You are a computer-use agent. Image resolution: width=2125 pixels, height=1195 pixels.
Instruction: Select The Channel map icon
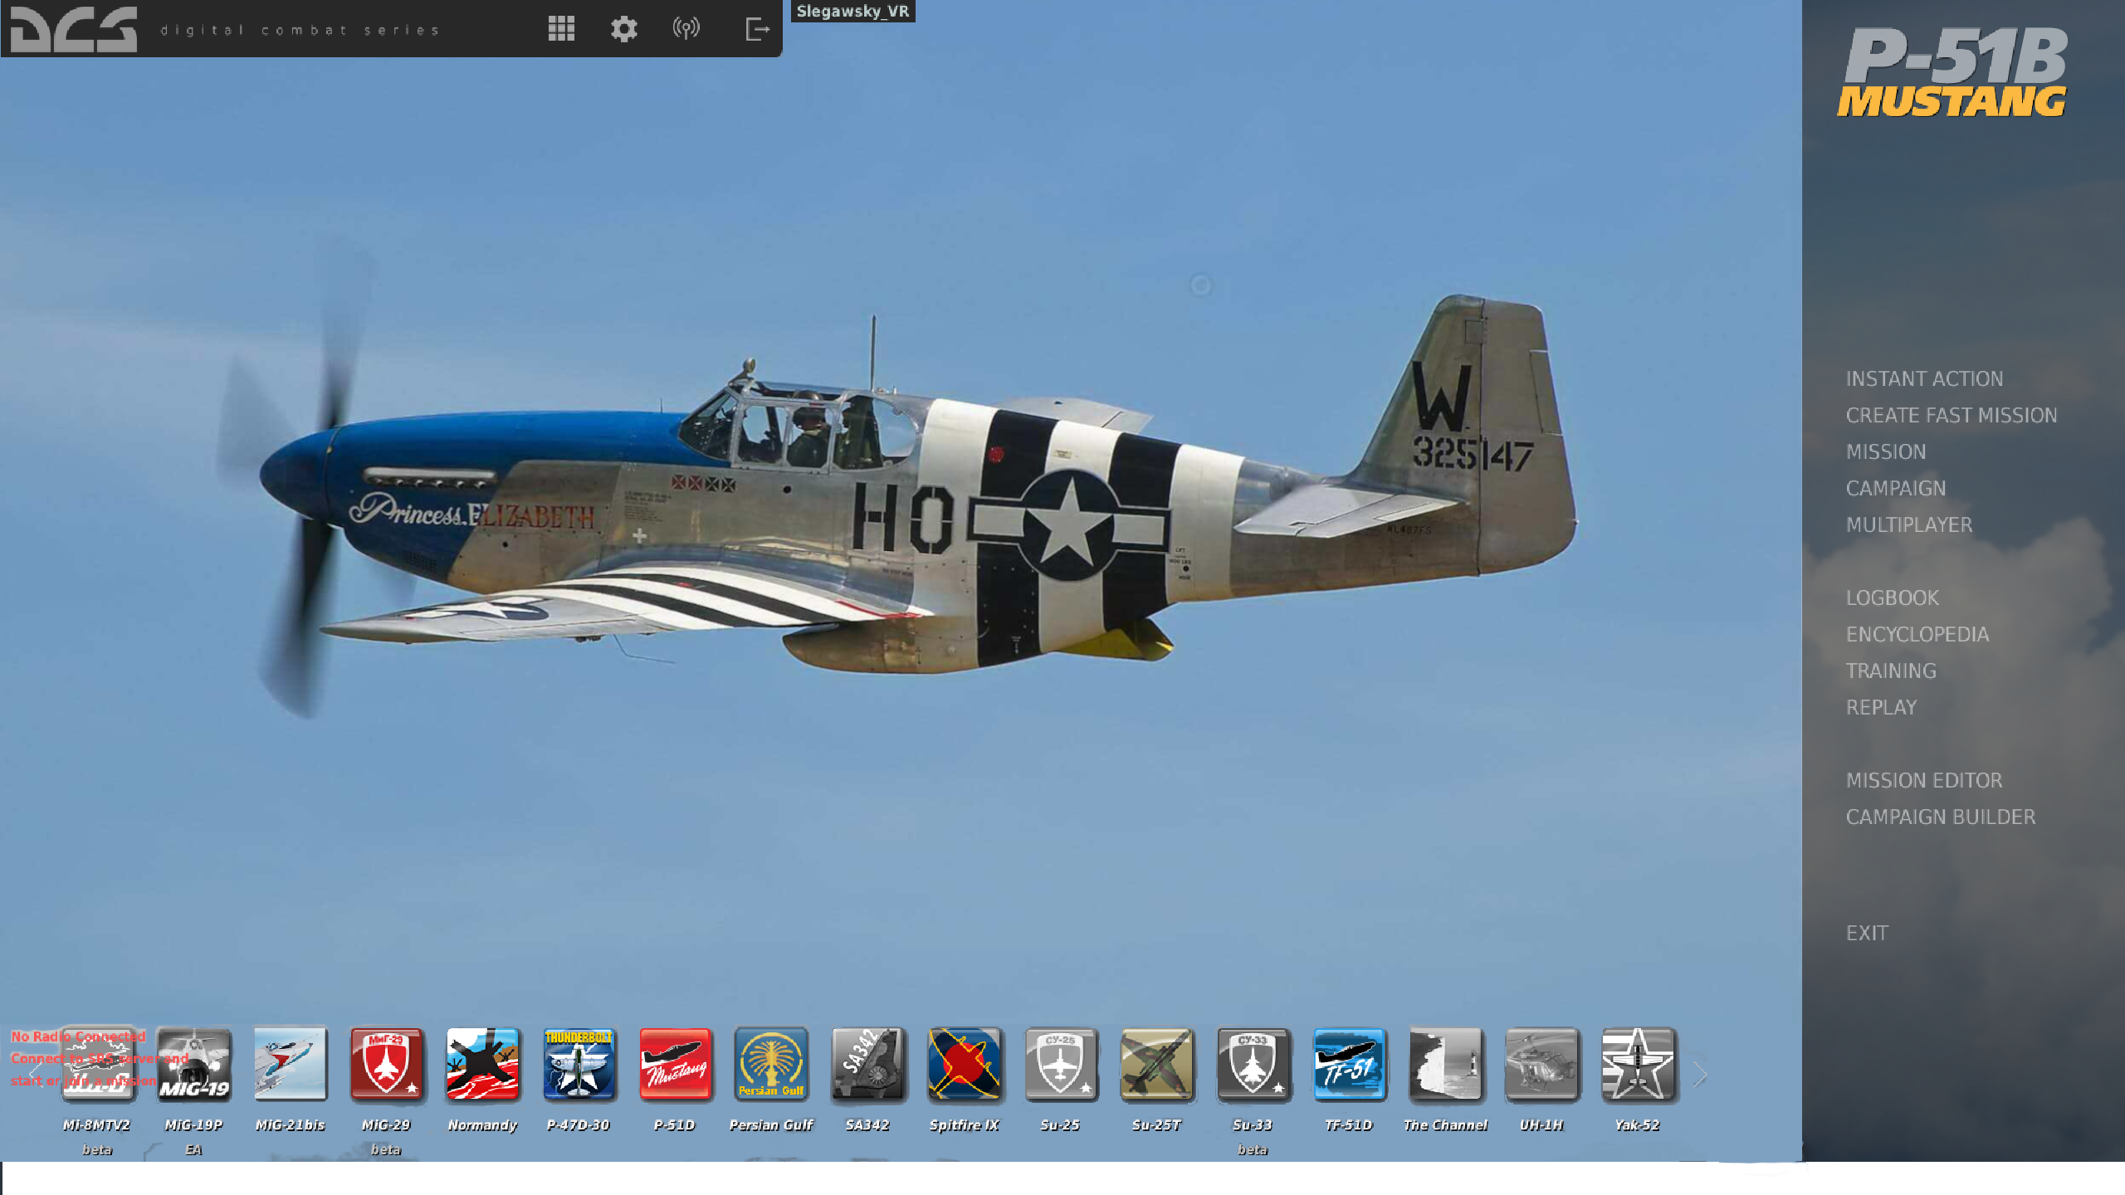pyautogui.click(x=1445, y=1065)
